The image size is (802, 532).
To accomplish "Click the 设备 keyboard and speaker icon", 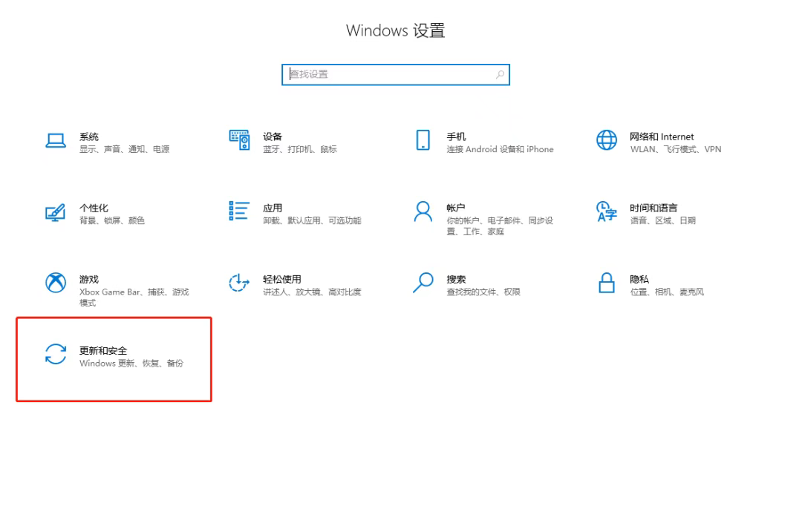I will click(x=239, y=140).
